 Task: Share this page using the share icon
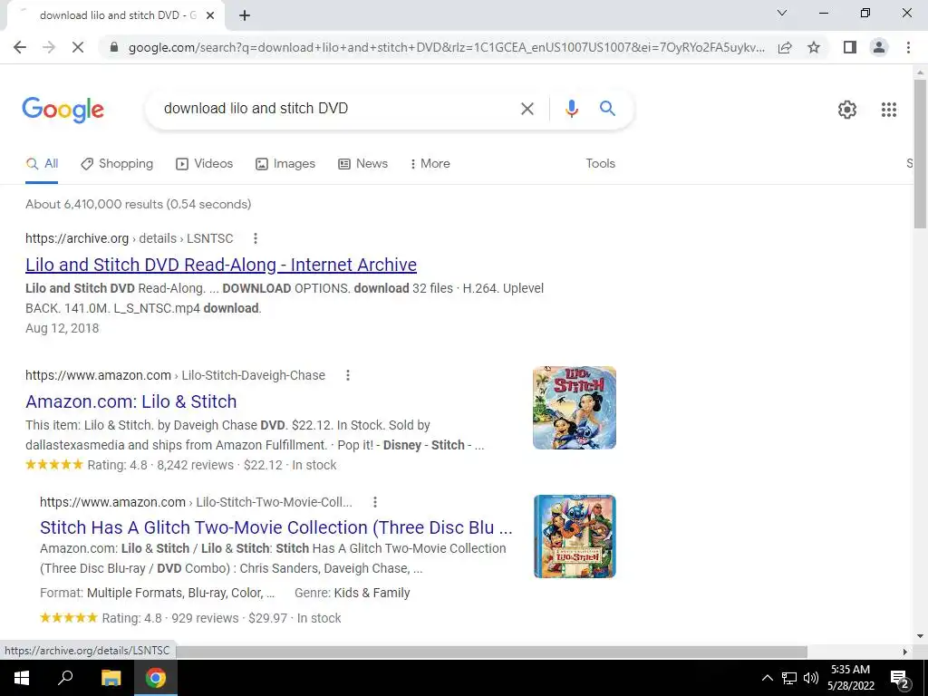click(785, 47)
